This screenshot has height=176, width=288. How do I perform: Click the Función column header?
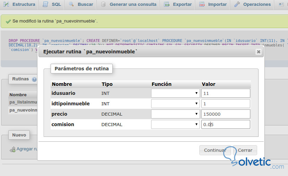click(162, 84)
